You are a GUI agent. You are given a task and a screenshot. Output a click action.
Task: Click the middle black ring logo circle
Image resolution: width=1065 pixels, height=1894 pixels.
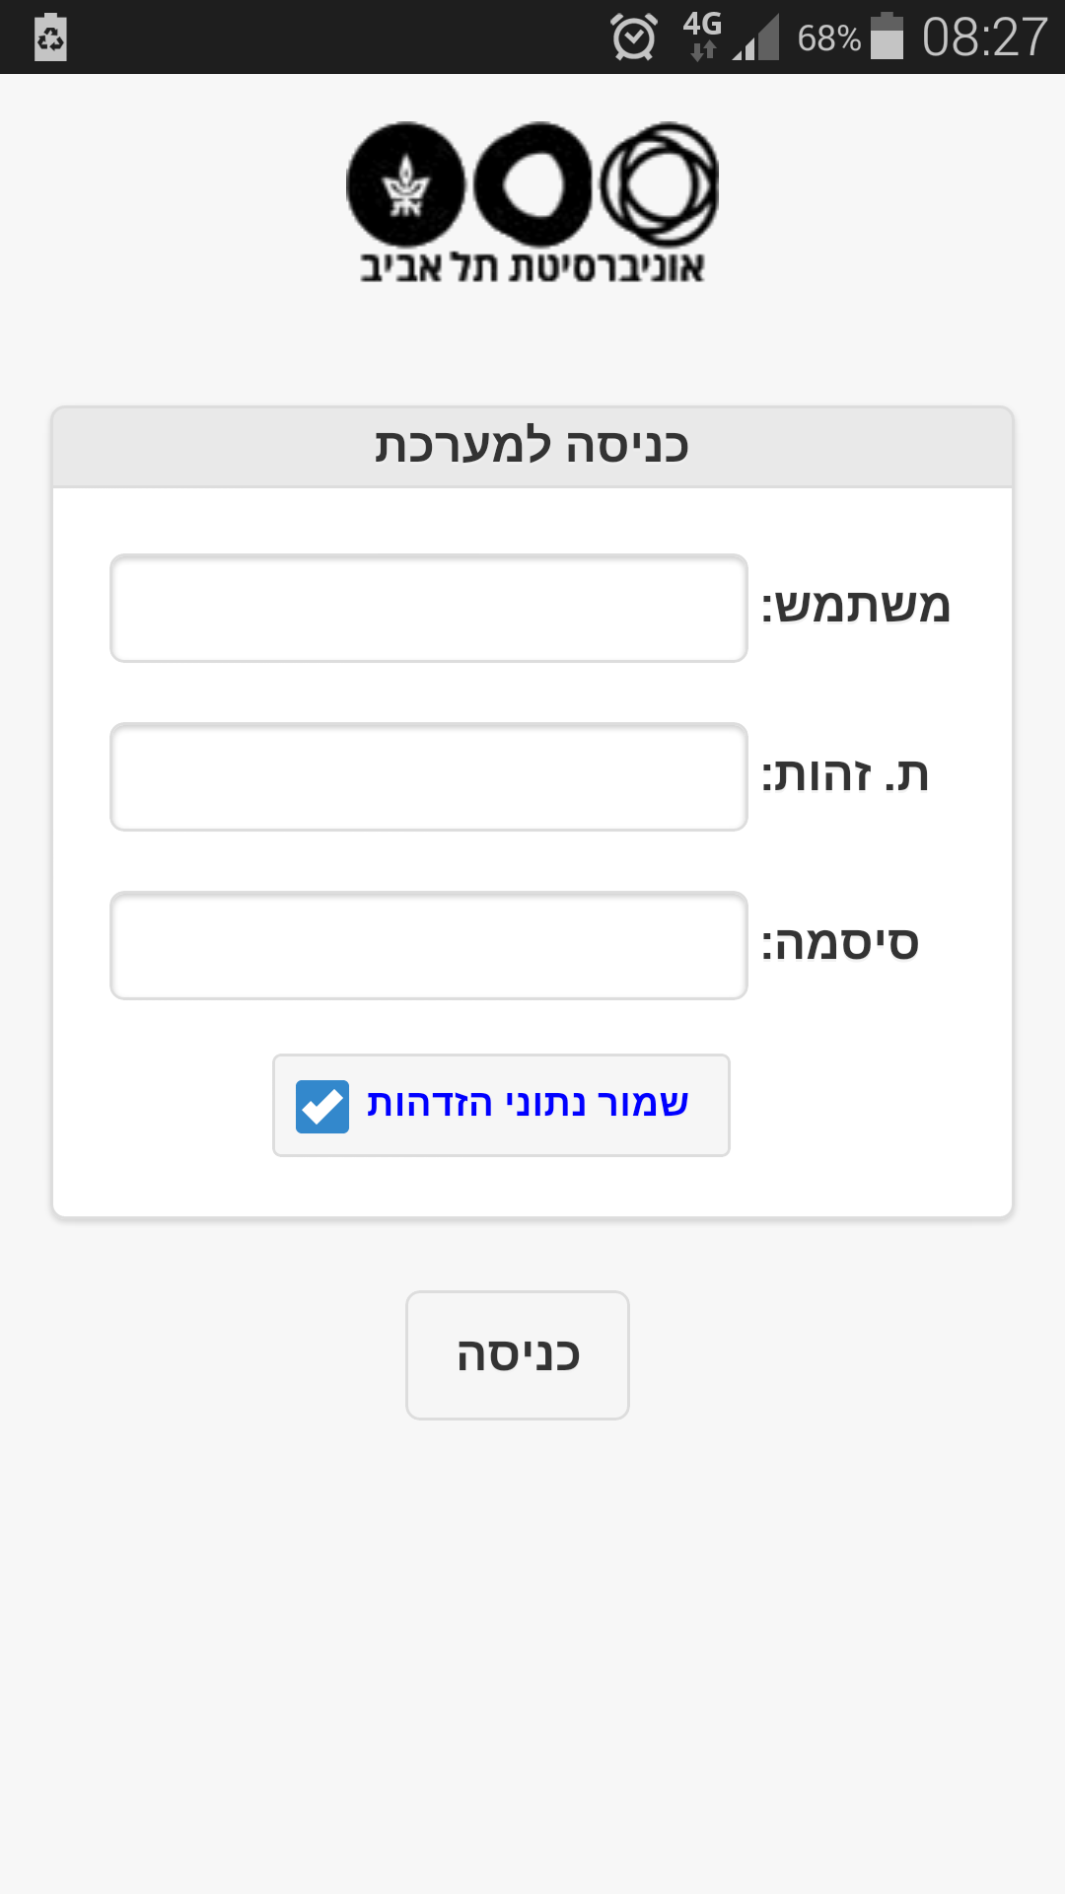533,184
